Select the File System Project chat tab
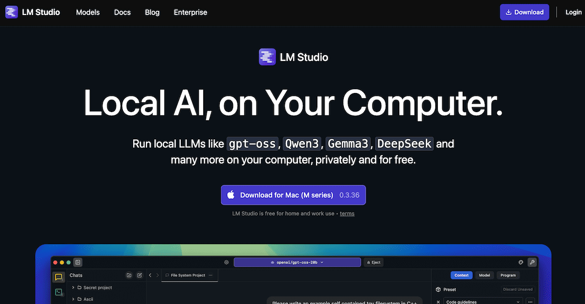 [188, 275]
